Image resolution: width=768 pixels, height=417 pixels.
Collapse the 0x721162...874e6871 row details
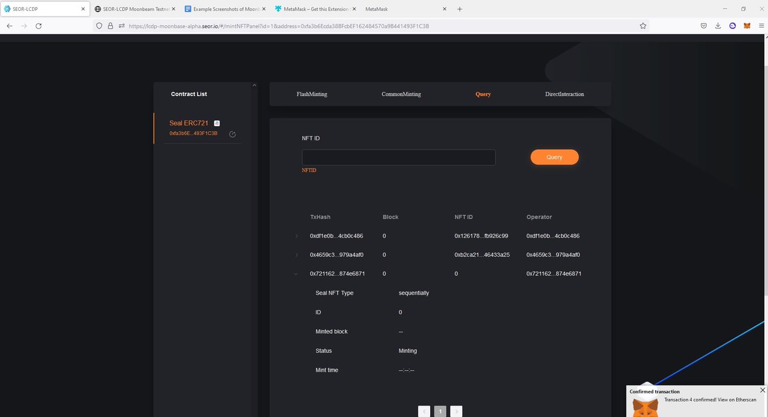tap(295, 274)
